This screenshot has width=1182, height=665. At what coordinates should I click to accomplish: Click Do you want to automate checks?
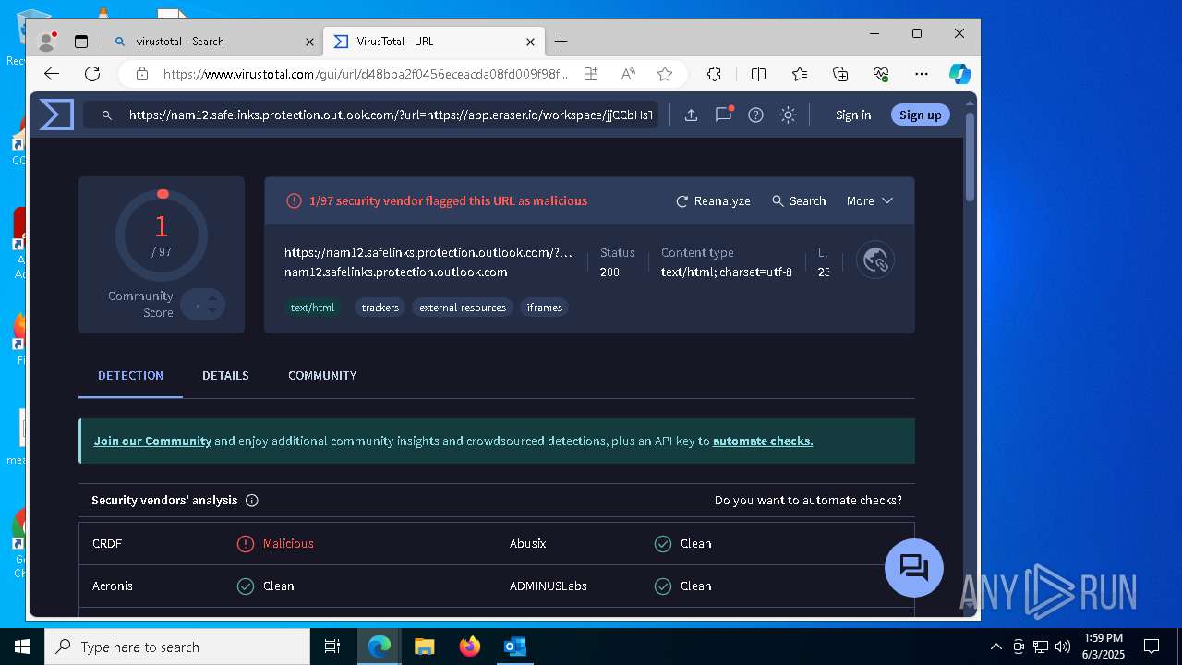coord(808,500)
